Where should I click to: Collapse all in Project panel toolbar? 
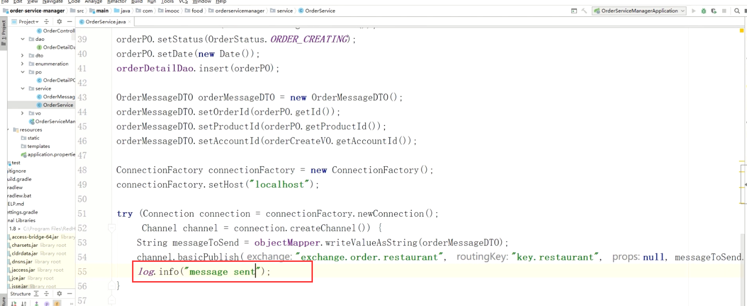pos(46,22)
